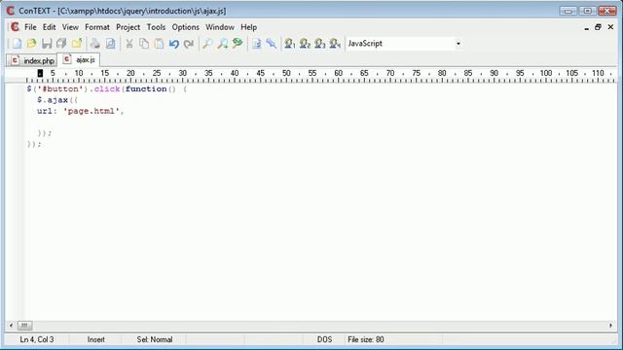Click the Close file folder icon

pos(77,44)
